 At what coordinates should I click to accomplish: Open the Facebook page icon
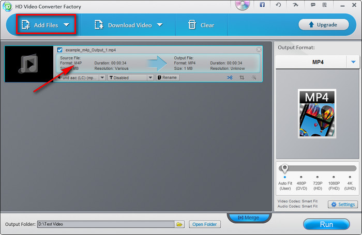262,5
